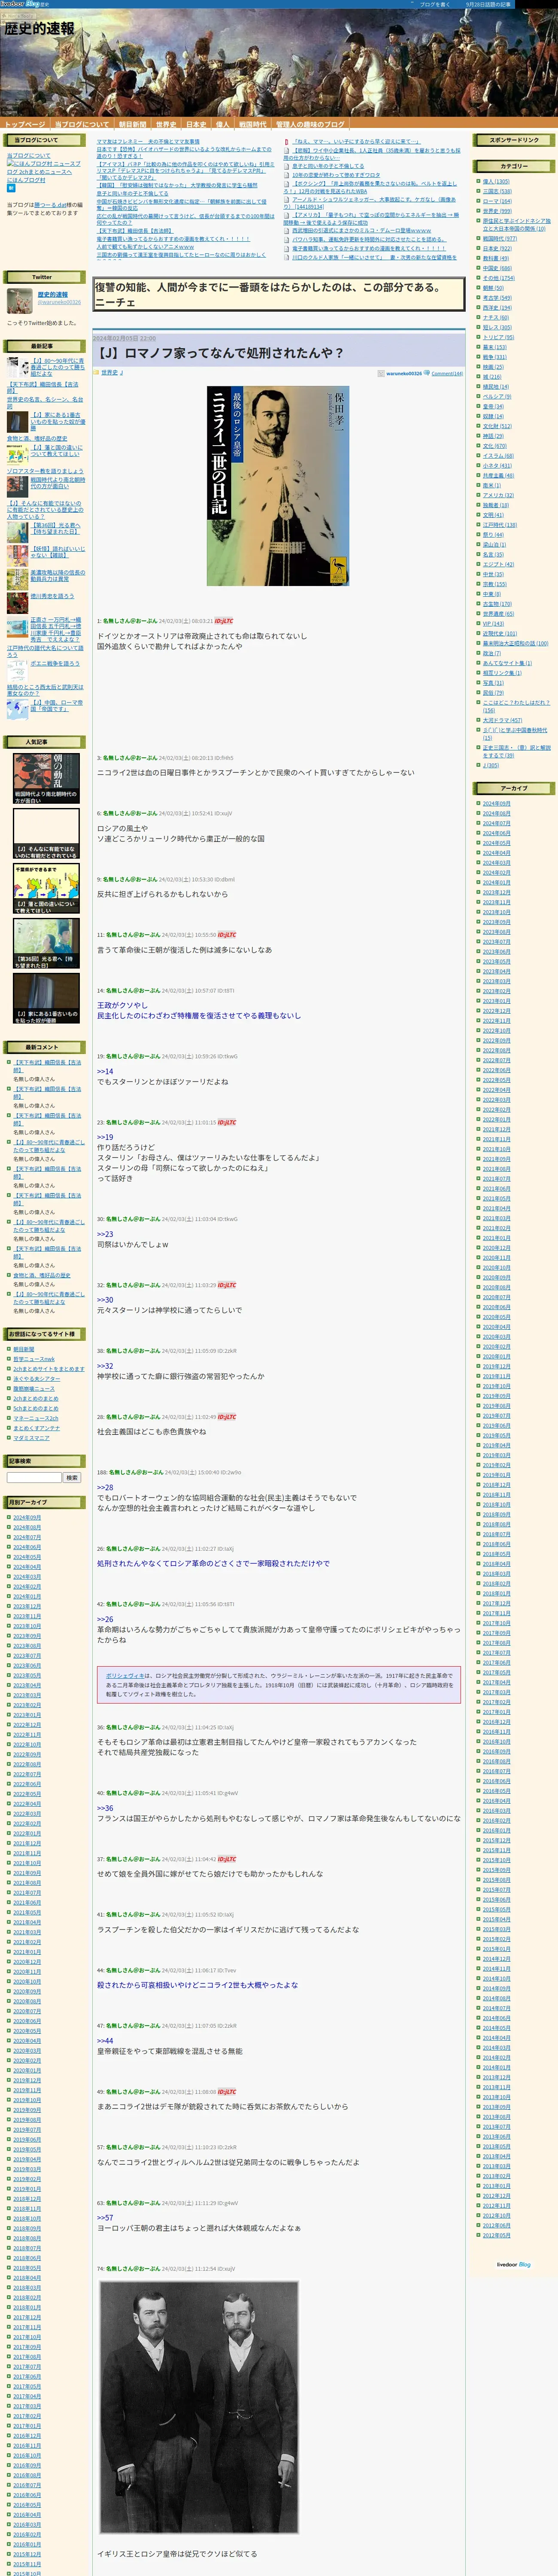Open category 江戸時代 (138)
558x2576 pixels.
tap(500, 525)
